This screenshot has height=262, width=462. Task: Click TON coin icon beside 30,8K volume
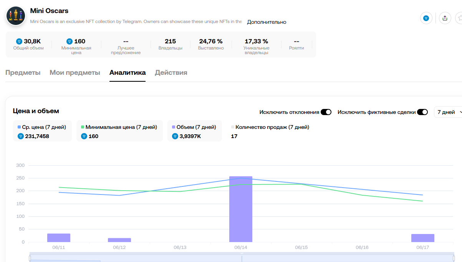click(19, 41)
